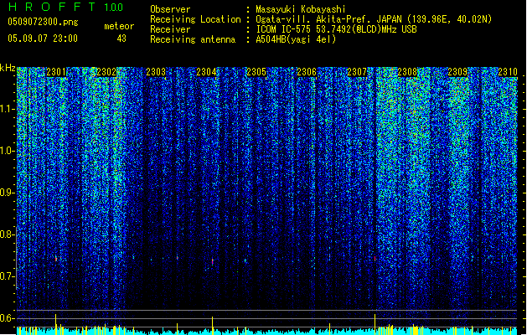Viewport: 527px width, 335px height.
Task: Click the Receiver label
Action: [x=170, y=29]
